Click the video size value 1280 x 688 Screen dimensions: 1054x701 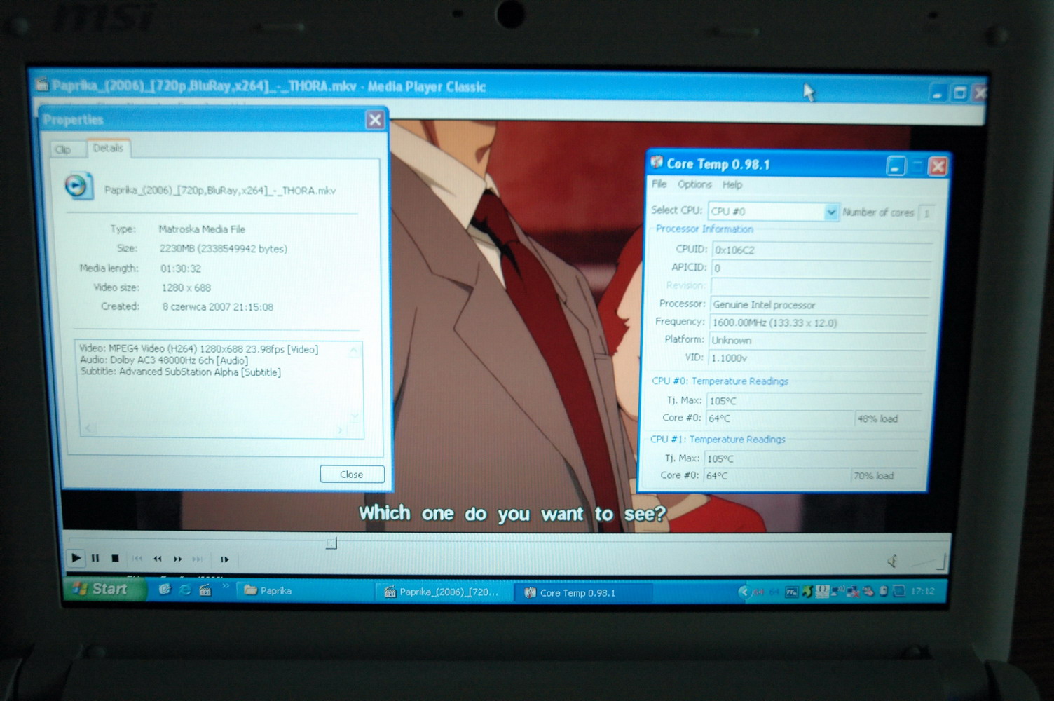(186, 287)
